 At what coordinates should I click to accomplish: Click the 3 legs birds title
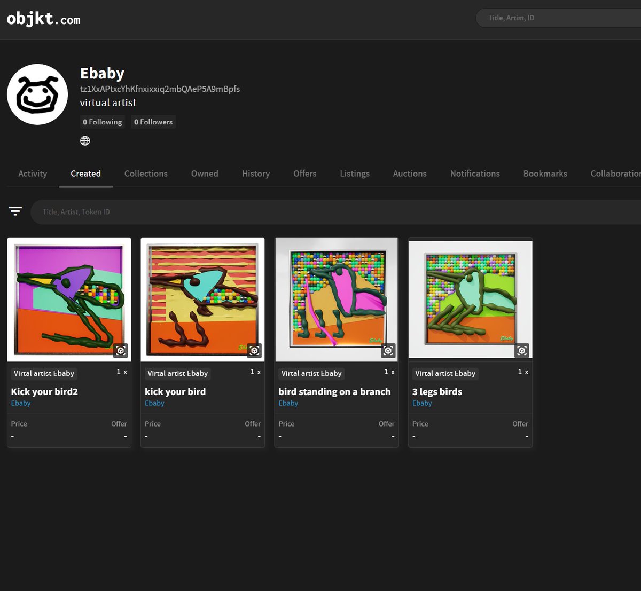coord(437,392)
